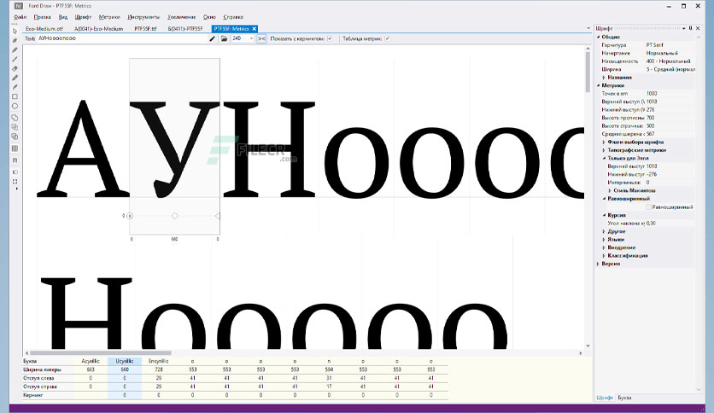Click the diamond width handle under the У glyph

point(175,216)
